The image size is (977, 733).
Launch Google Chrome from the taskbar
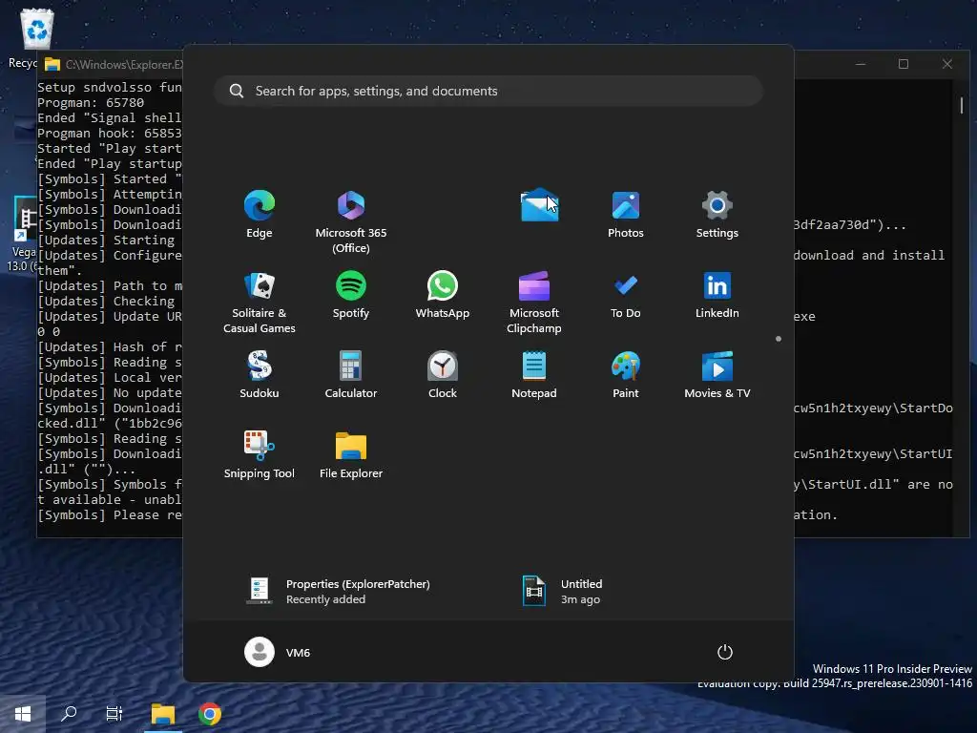point(210,714)
